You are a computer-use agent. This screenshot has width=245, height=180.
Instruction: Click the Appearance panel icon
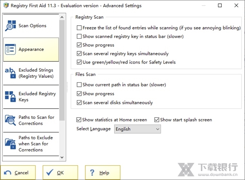tap(10, 49)
